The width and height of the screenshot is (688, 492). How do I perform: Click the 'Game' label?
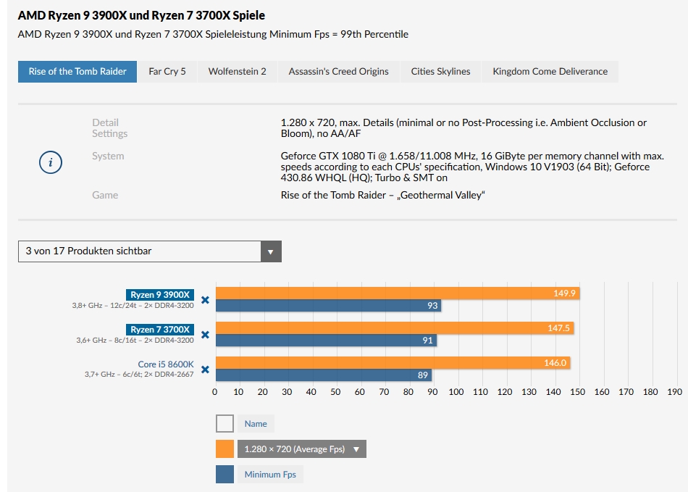[x=105, y=195]
